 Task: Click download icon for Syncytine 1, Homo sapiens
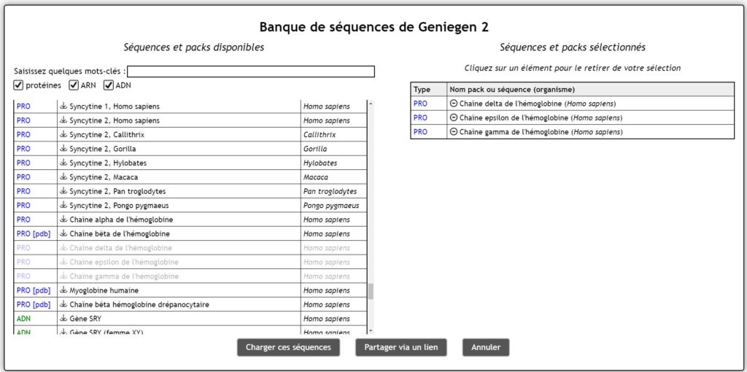point(63,106)
